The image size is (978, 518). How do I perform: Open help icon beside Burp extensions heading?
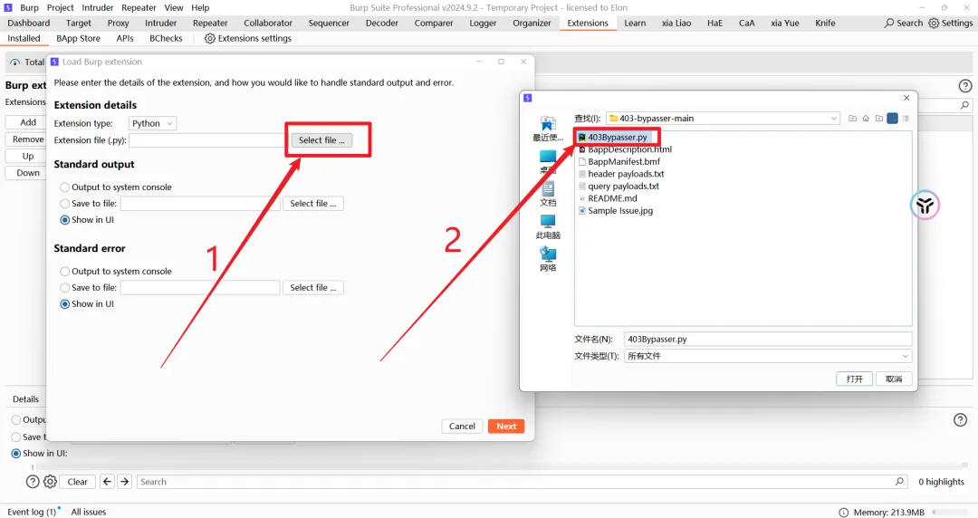(x=965, y=86)
